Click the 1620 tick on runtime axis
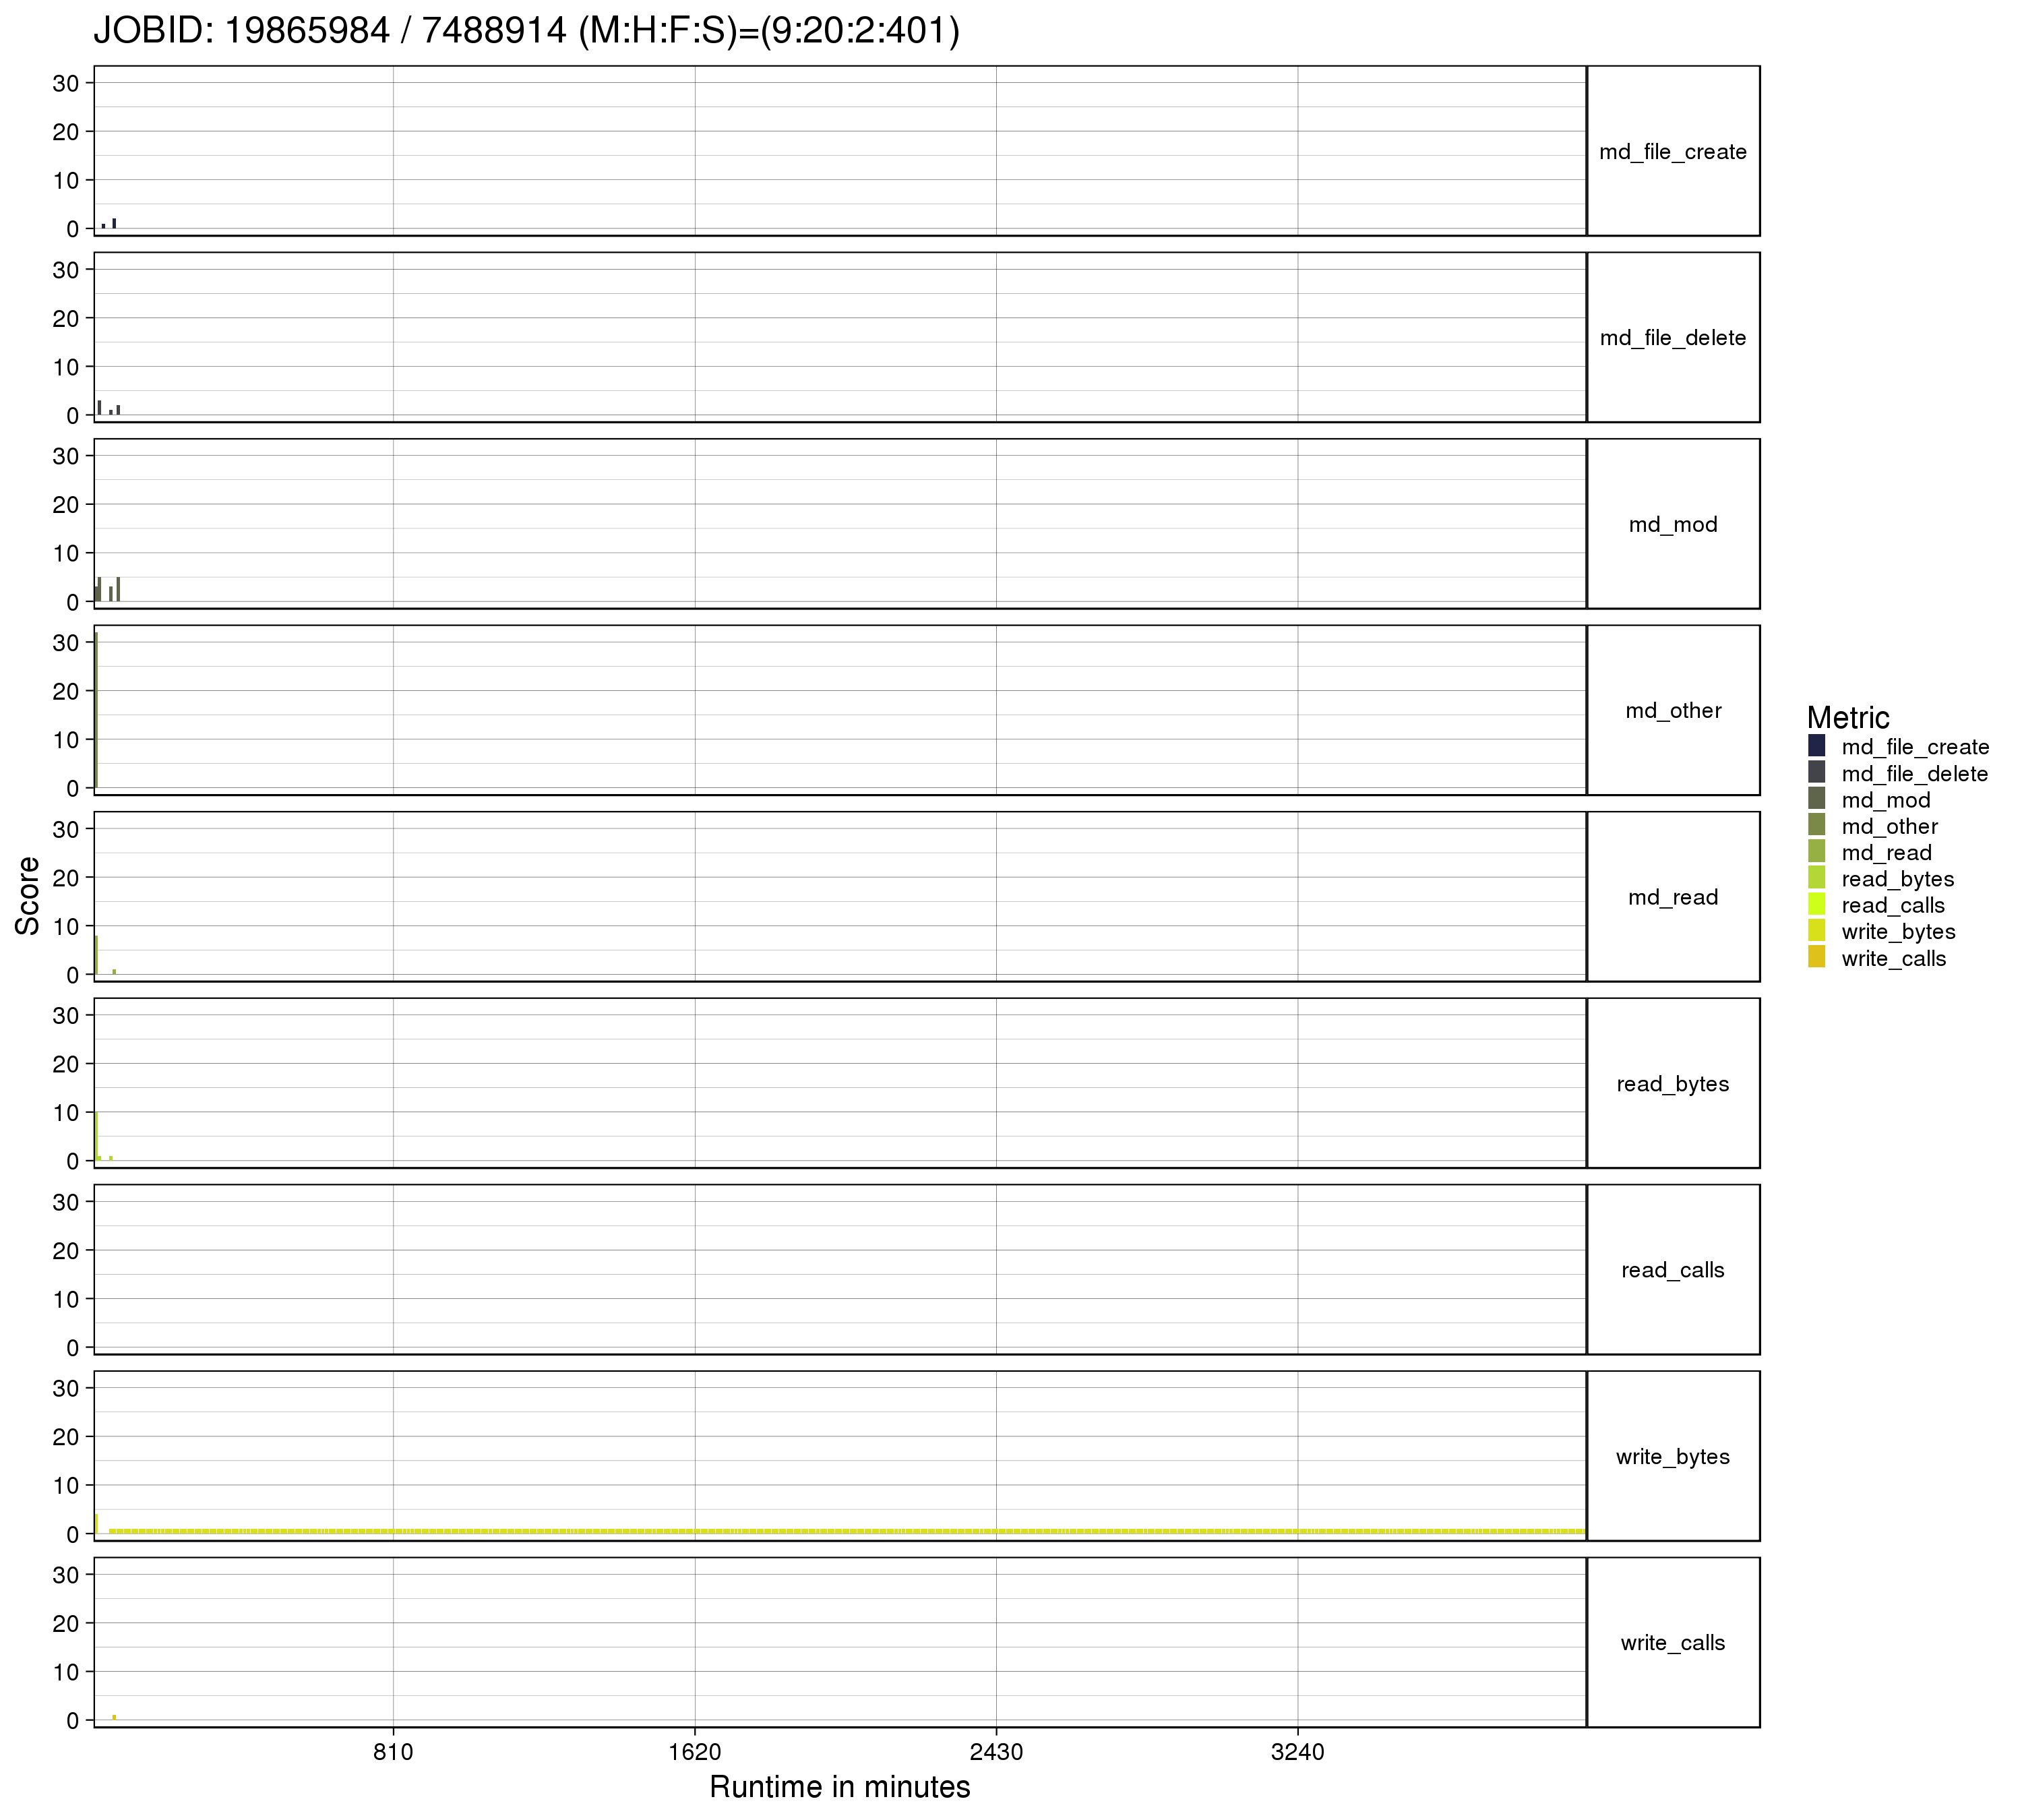This screenshot has width=2022, height=1820. 694,1752
